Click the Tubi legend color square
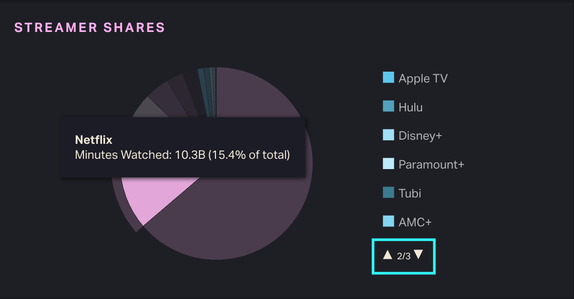 pyautogui.click(x=388, y=193)
